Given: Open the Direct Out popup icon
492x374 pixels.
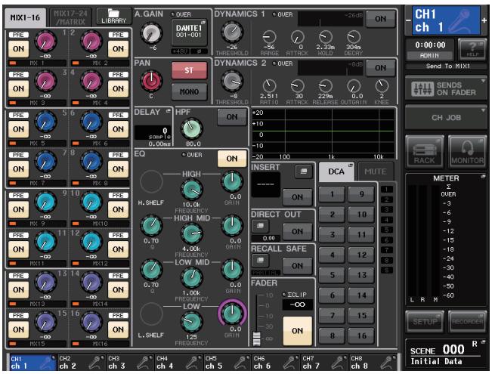Looking at the screenshot, I should coord(260,226).
